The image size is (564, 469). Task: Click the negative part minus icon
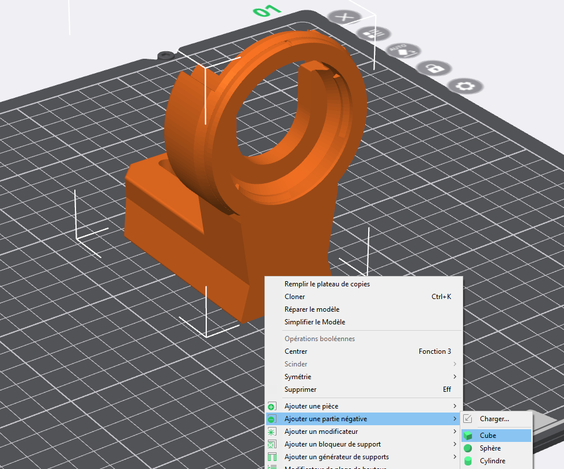click(272, 419)
